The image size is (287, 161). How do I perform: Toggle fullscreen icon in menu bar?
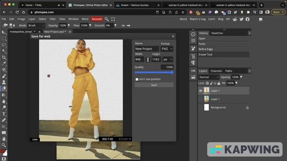[x=113, y=19]
